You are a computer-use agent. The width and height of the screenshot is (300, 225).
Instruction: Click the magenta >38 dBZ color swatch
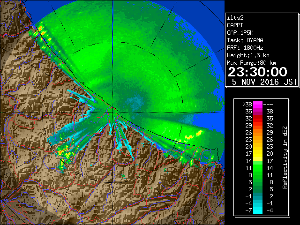[x=258, y=105]
